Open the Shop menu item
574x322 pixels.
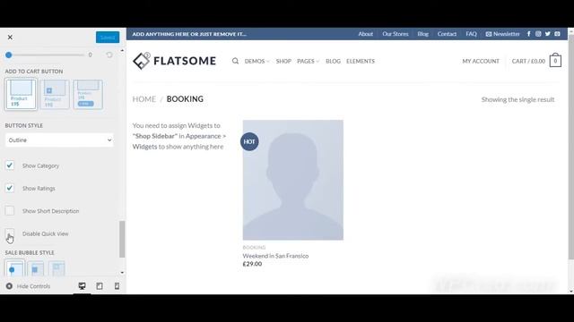pyautogui.click(x=283, y=62)
